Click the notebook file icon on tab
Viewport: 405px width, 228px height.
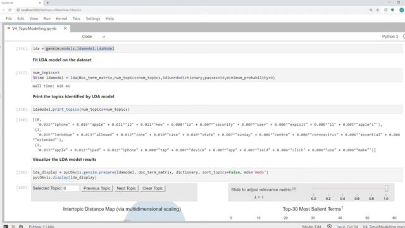[x=9, y=28]
